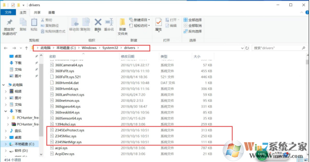The height and width of the screenshot is (162, 310).
Task: Open recent locations dropdown arrow
Action: tap(21, 48)
